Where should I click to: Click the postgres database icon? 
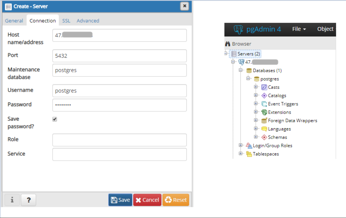tap(256, 79)
